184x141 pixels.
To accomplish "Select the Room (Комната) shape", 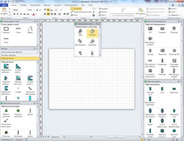I will click(6, 30).
